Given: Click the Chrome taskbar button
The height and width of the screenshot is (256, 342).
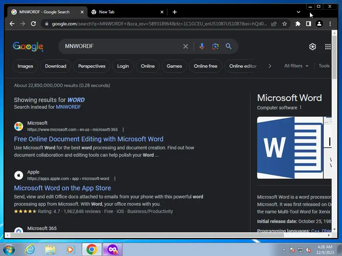Looking at the screenshot, I should click(92, 249).
